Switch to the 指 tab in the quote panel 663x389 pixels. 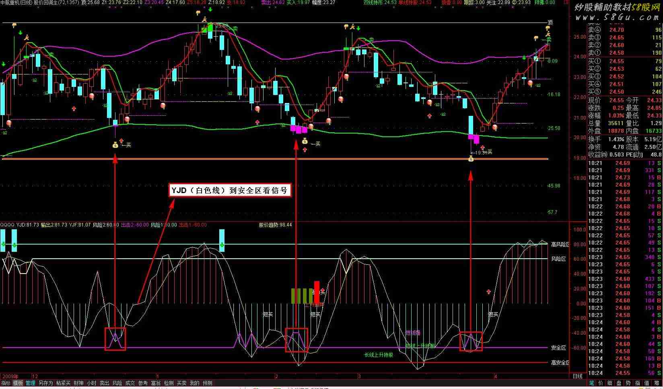point(638,383)
